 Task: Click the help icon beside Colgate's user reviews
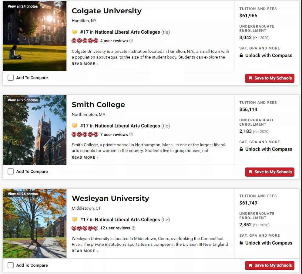pos(131,41)
